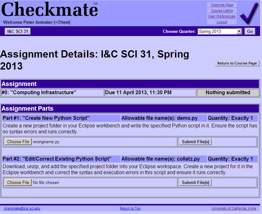Open User Preferences
The width and height of the screenshot is (262, 214).
click(x=221, y=16)
